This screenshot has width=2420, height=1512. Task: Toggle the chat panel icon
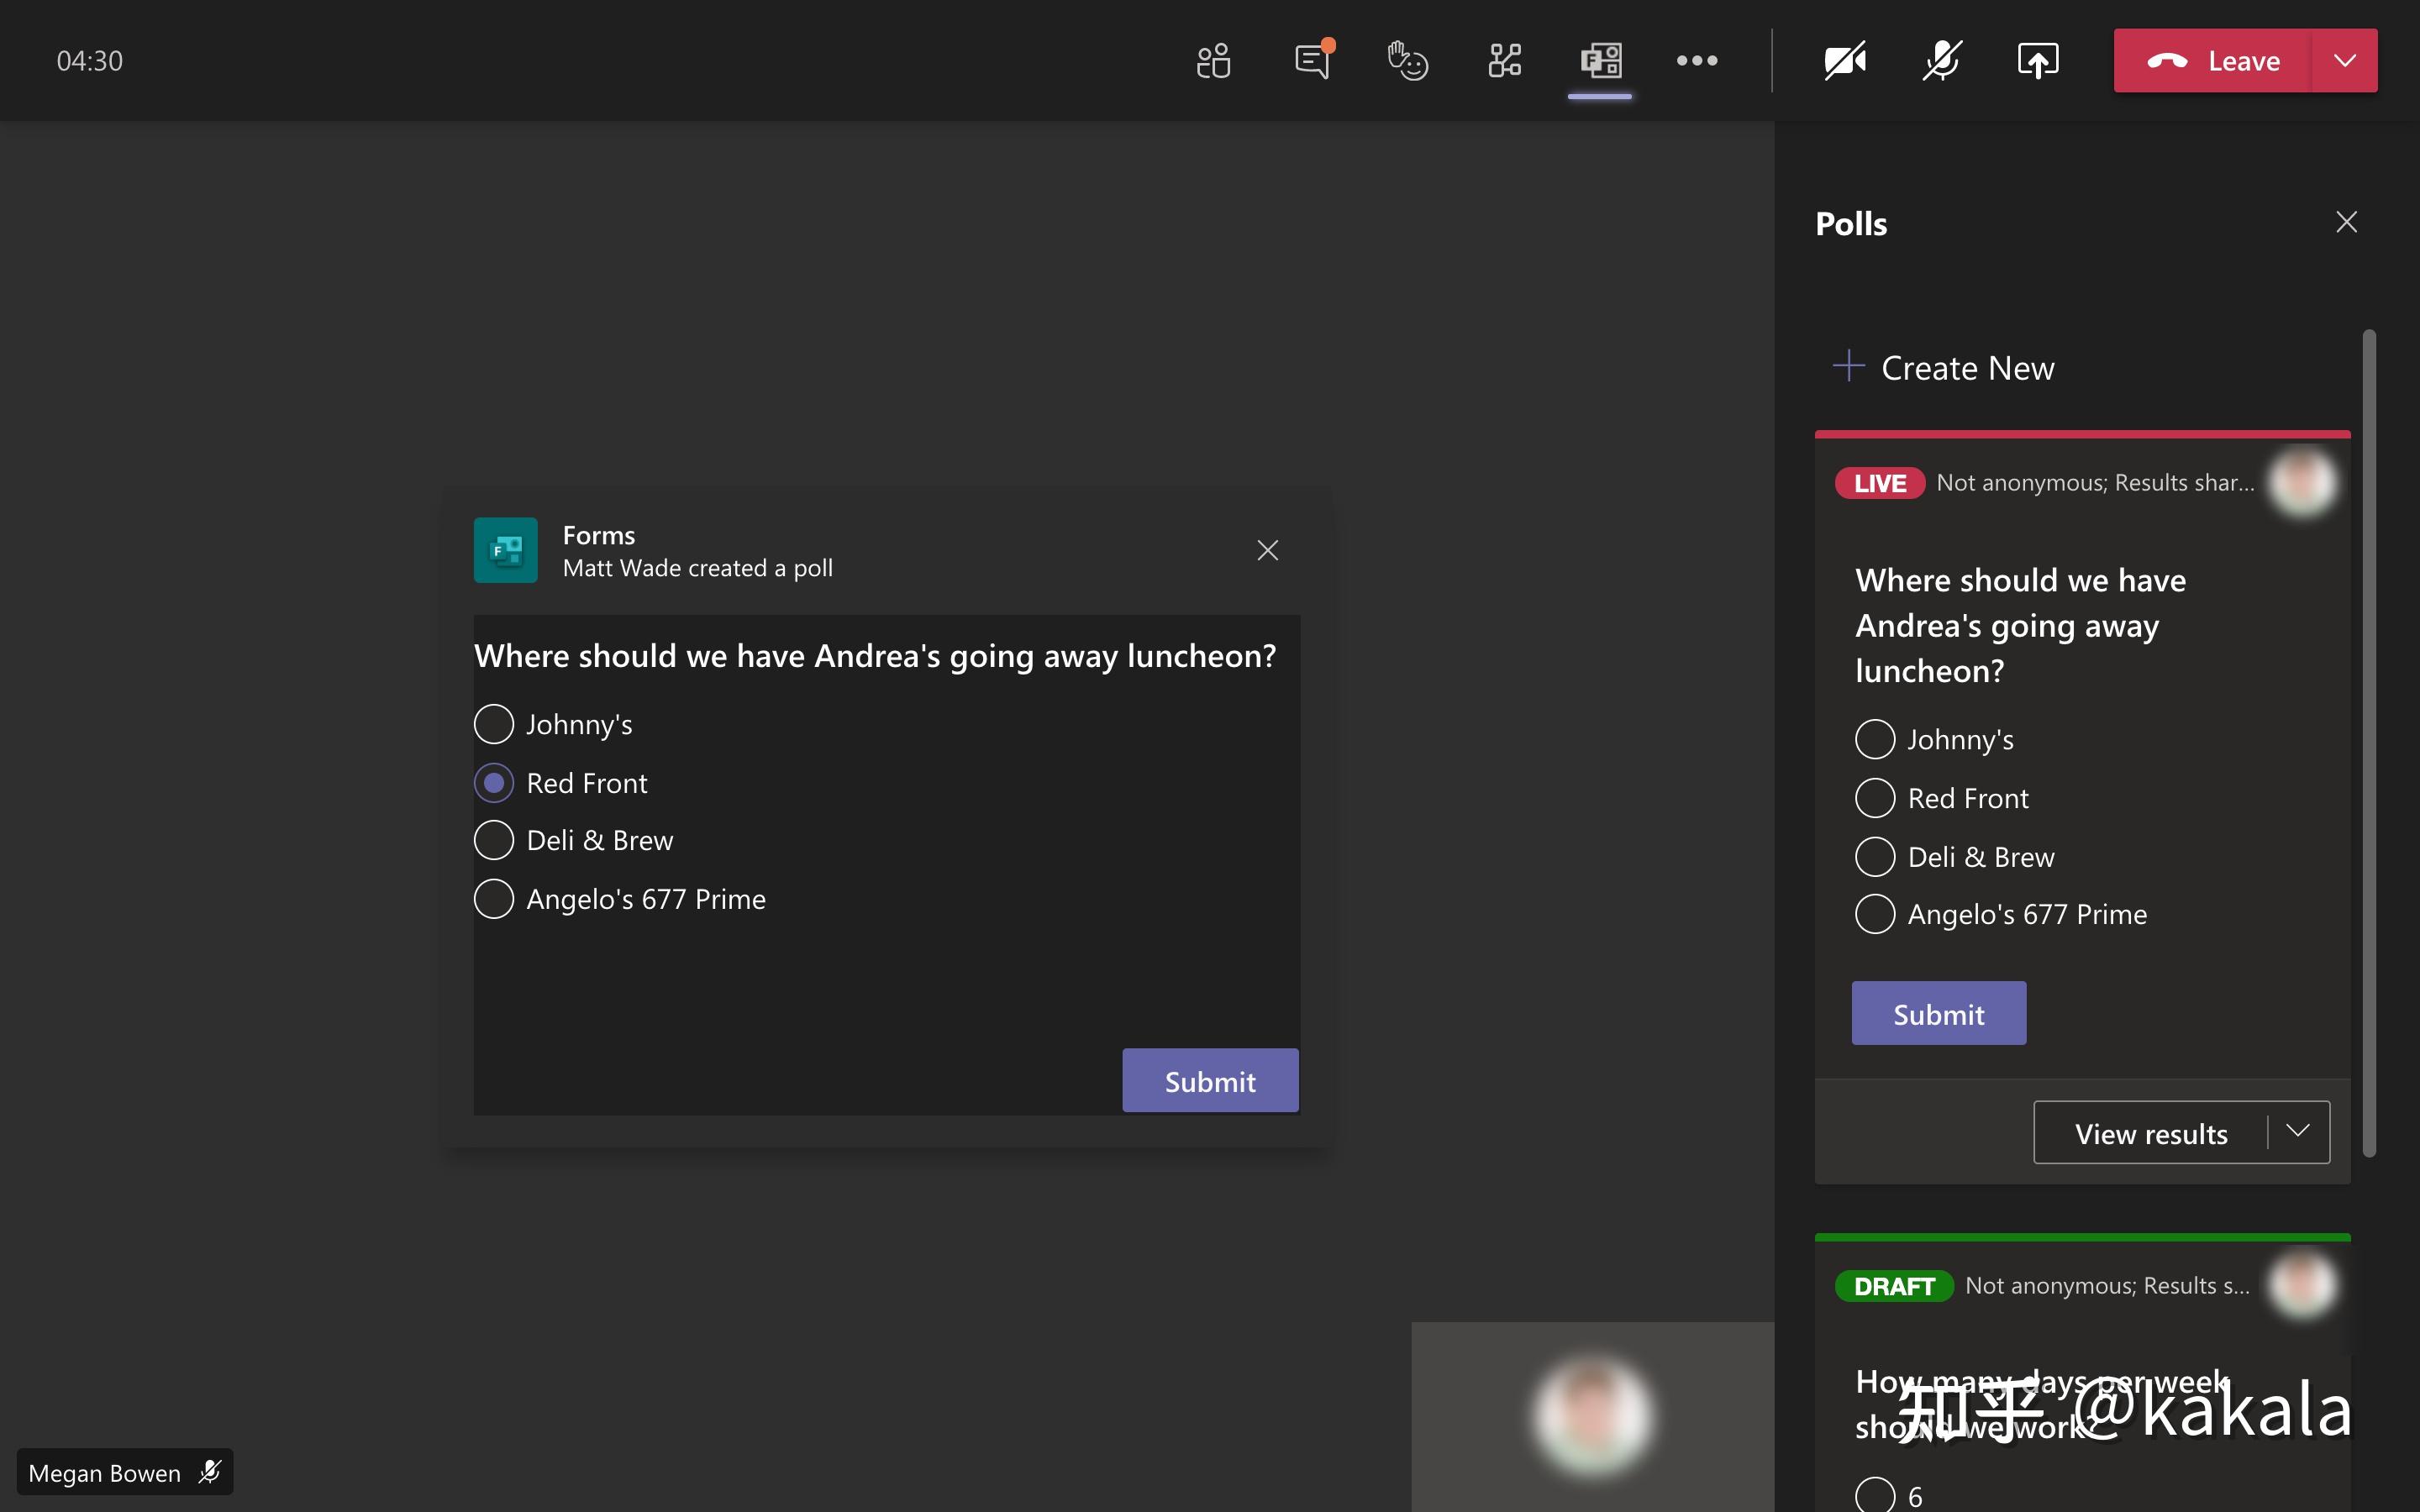pyautogui.click(x=1312, y=60)
